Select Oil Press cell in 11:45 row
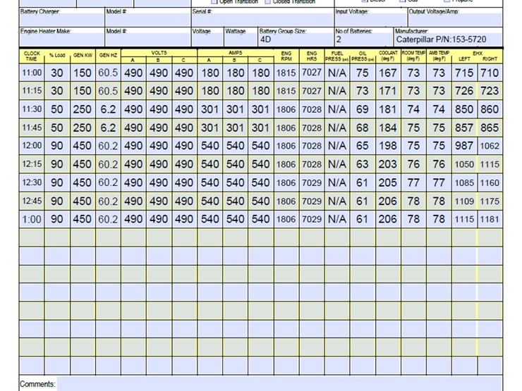The width and height of the screenshot is (522, 391). [362, 128]
